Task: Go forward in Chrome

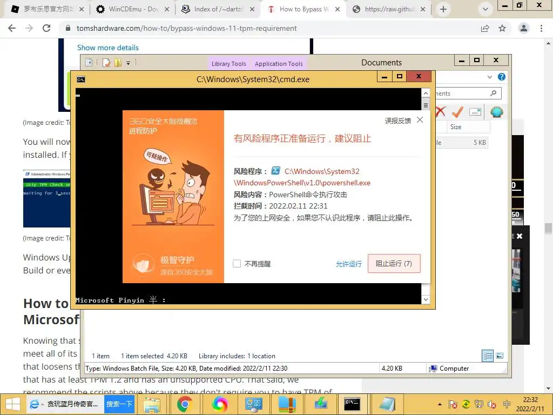Action: point(29,28)
